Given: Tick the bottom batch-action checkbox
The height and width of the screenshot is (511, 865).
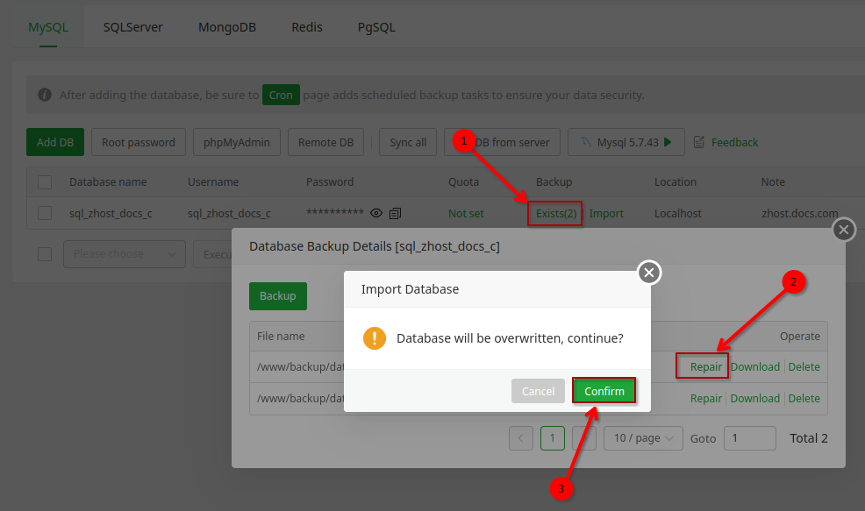Looking at the screenshot, I should coord(45,254).
